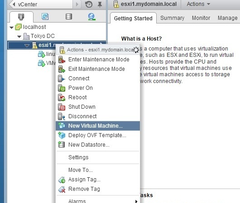Click the history clock icon
Screen dimensions: 240x203
coord(89,4)
